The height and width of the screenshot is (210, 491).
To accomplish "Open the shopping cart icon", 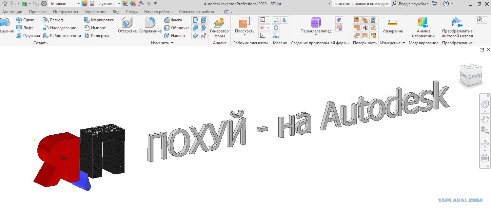I will click(x=435, y=4).
